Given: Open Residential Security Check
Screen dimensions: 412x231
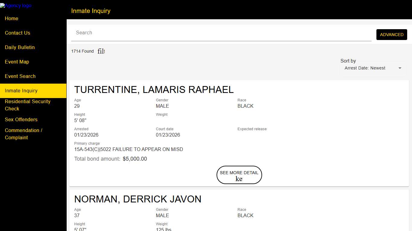Looking at the screenshot, I should click(27, 105).
